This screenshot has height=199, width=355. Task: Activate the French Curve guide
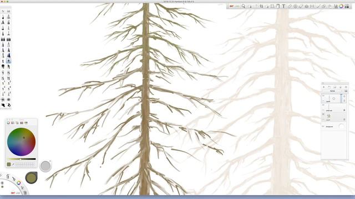301,6
